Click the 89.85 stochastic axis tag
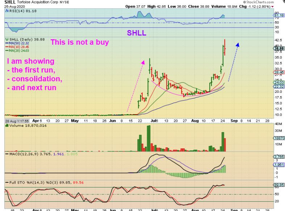 pyautogui.click(x=279, y=185)
